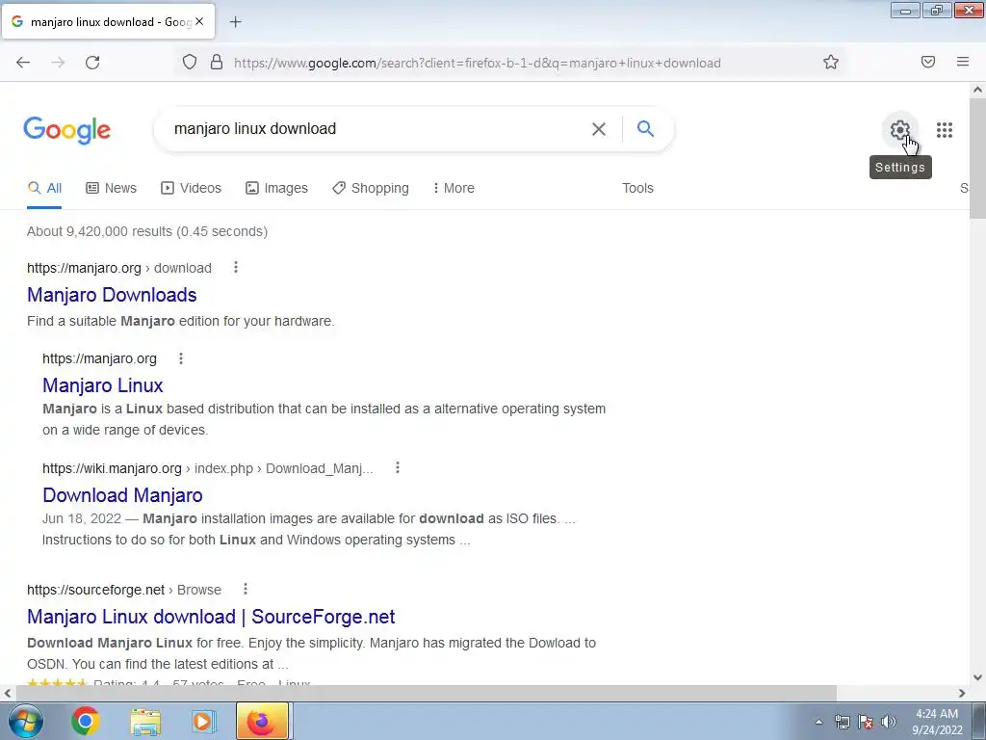986x740 pixels.
Task: Select Firefox on the taskbar
Action: point(262,721)
